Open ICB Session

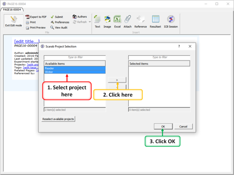[x=171, y=20]
